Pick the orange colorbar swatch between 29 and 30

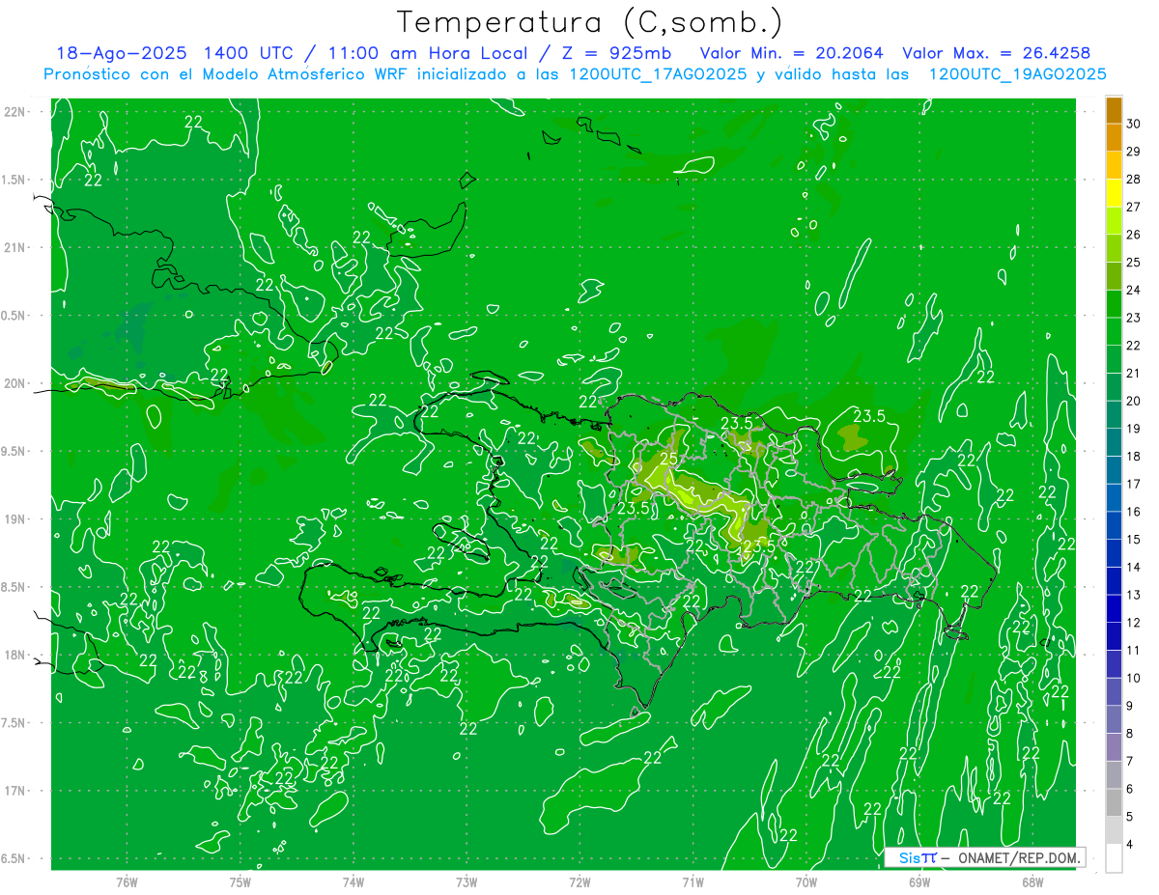click(x=1114, y=138)
